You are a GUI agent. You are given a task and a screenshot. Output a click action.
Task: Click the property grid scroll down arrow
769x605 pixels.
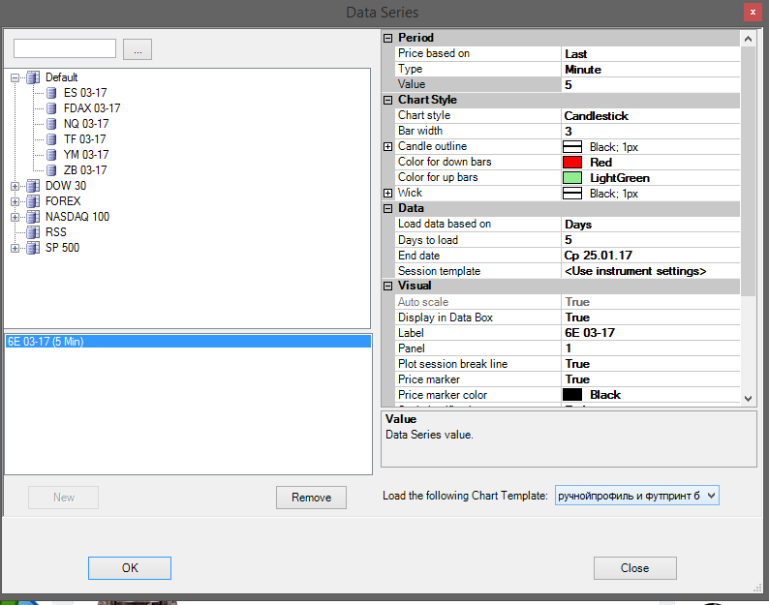[748, 399]
